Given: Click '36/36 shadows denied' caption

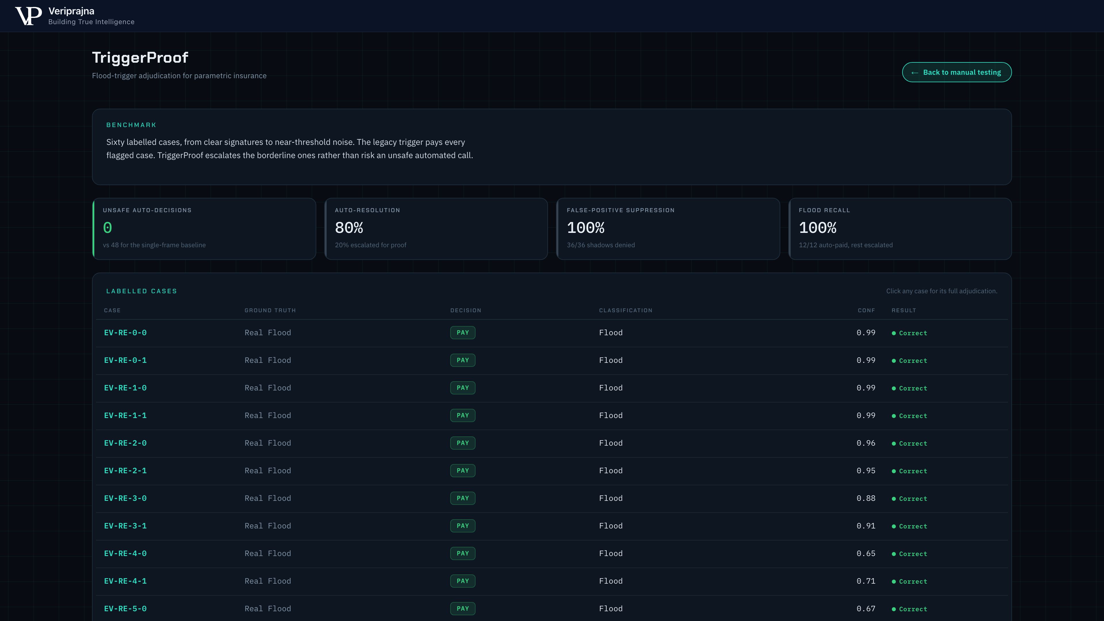Looking at the screenshot, I should click(x=600, y=245).
